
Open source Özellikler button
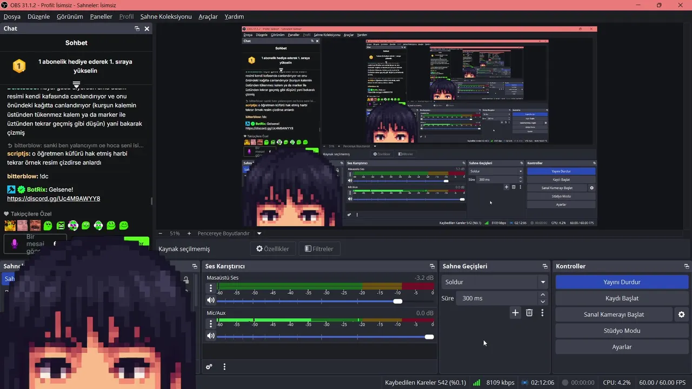[272, 249]
